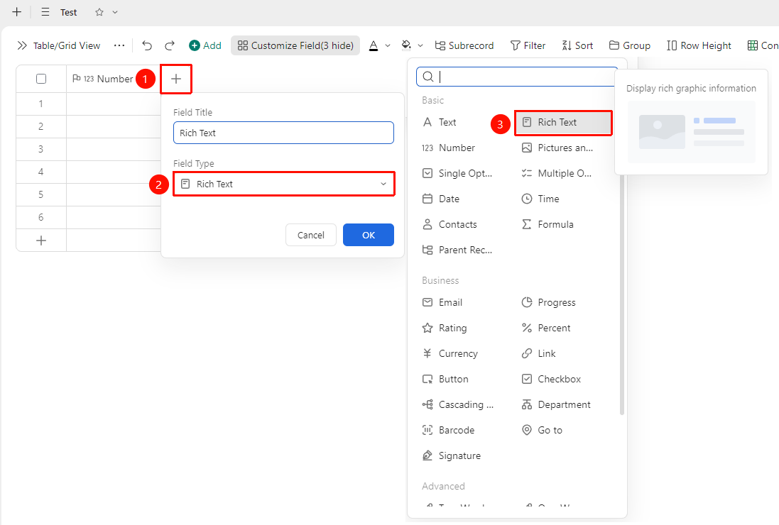Select the Checkbox field type
Image resolution: width=779 pixels, height=525 pixels.
(x=551, y=379)
